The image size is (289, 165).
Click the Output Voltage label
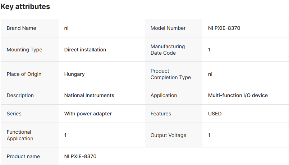click(168, 135)
